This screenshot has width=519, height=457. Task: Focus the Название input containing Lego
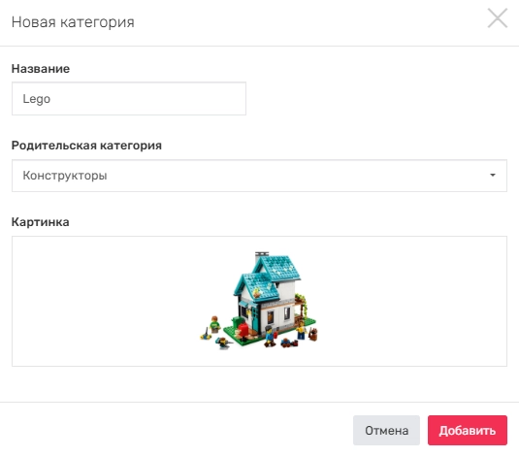[129, 99]
